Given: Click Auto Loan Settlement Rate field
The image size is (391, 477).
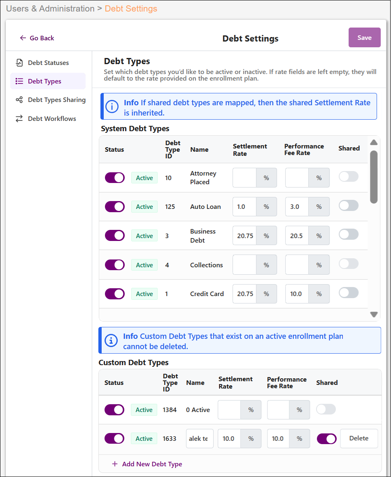Looking at the screenshot, I should click(244, 206).
